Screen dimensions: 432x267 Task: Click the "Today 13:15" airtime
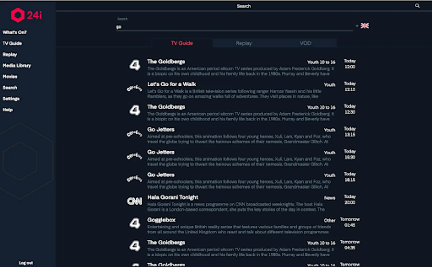pos(350,132)
